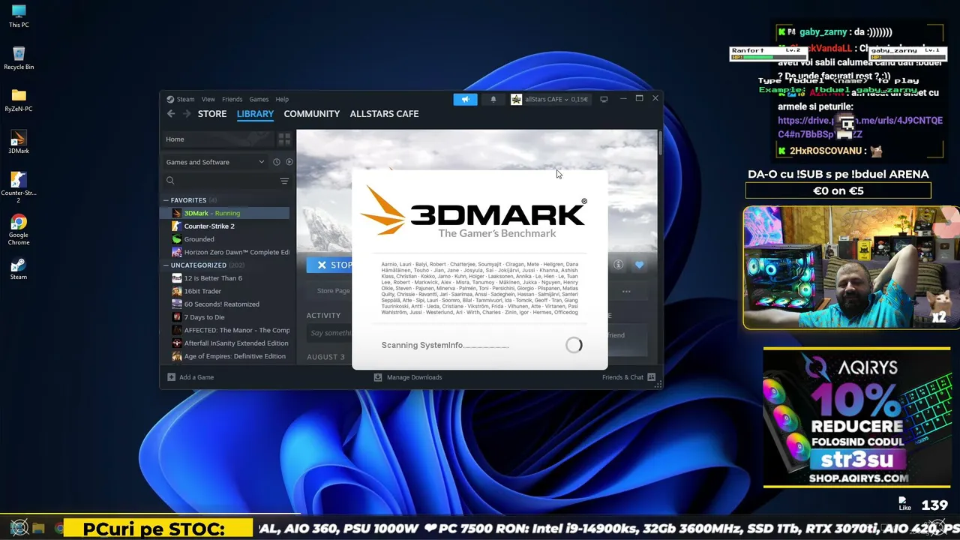Go back with Steam's back arrow
This screenshot has width=960, height=540.
(171, 114)
